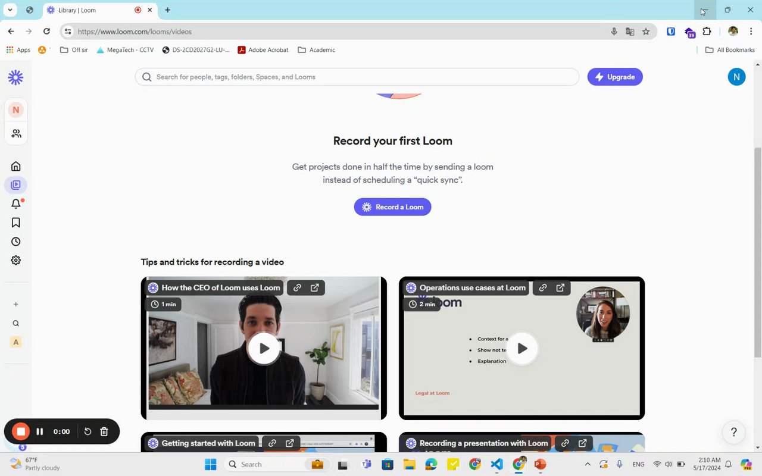The width and height of the screenshot is (762, 476).
Task: Show hidden tray icons chevron
Action: (588, 464)
